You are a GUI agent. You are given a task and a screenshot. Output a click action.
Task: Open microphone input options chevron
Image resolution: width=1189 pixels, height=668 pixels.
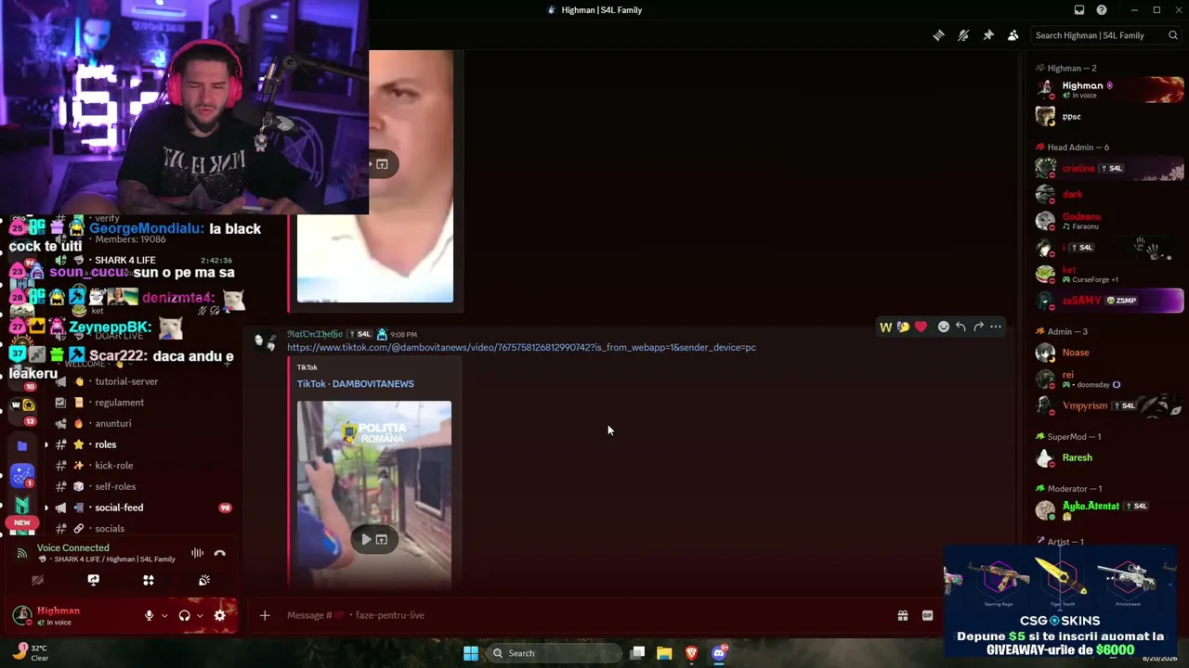click(x=164, y=615)
